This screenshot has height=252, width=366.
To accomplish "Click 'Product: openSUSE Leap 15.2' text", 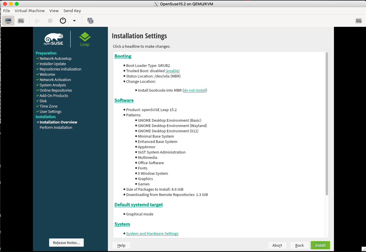I will (151, 110).
